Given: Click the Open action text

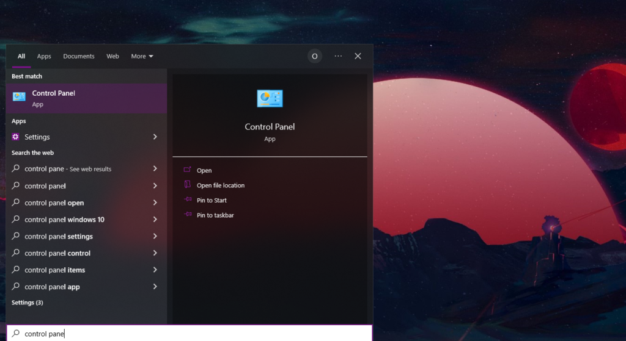Looking at the screenshot, I should [204, 171].
